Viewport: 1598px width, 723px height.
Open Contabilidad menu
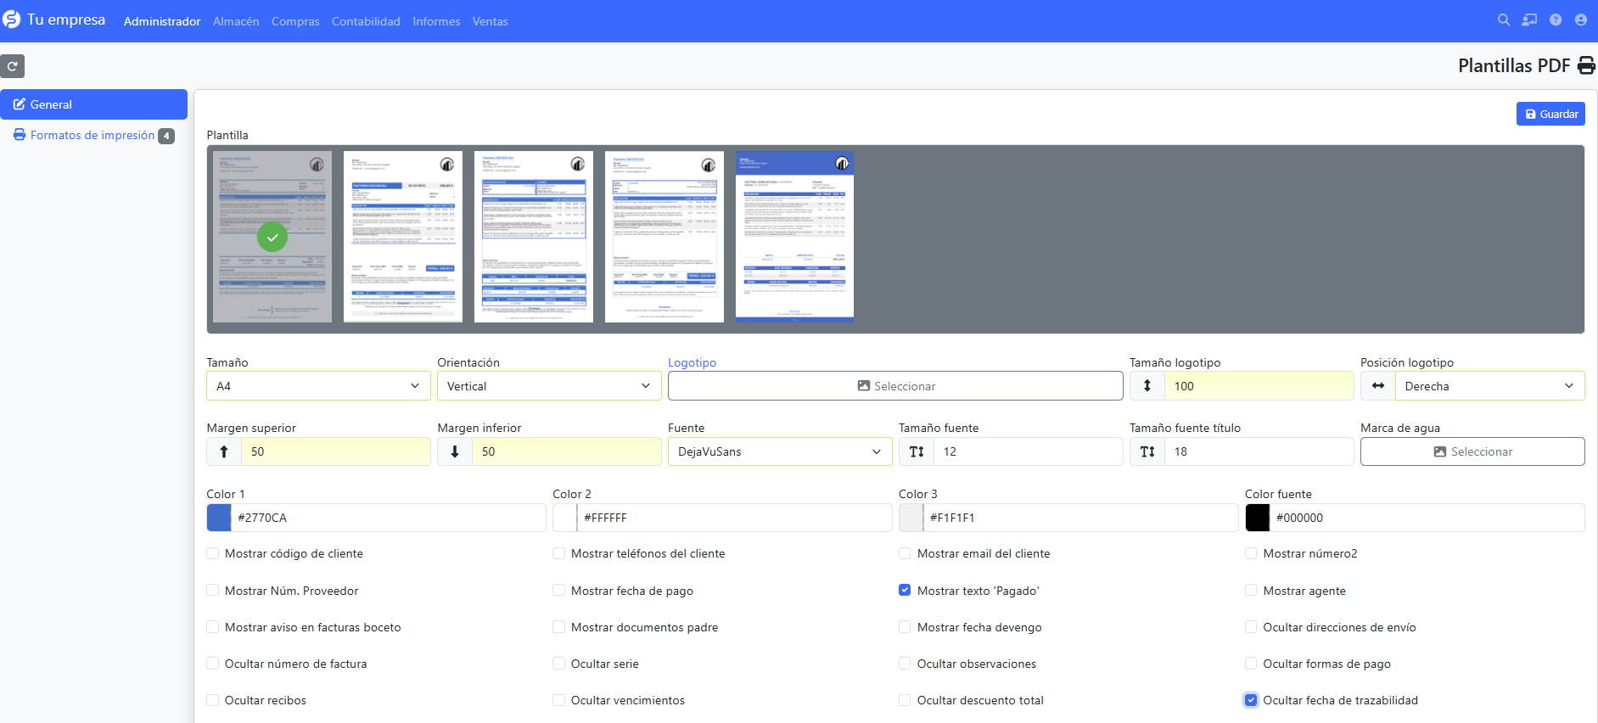click(x=366, y=21)
